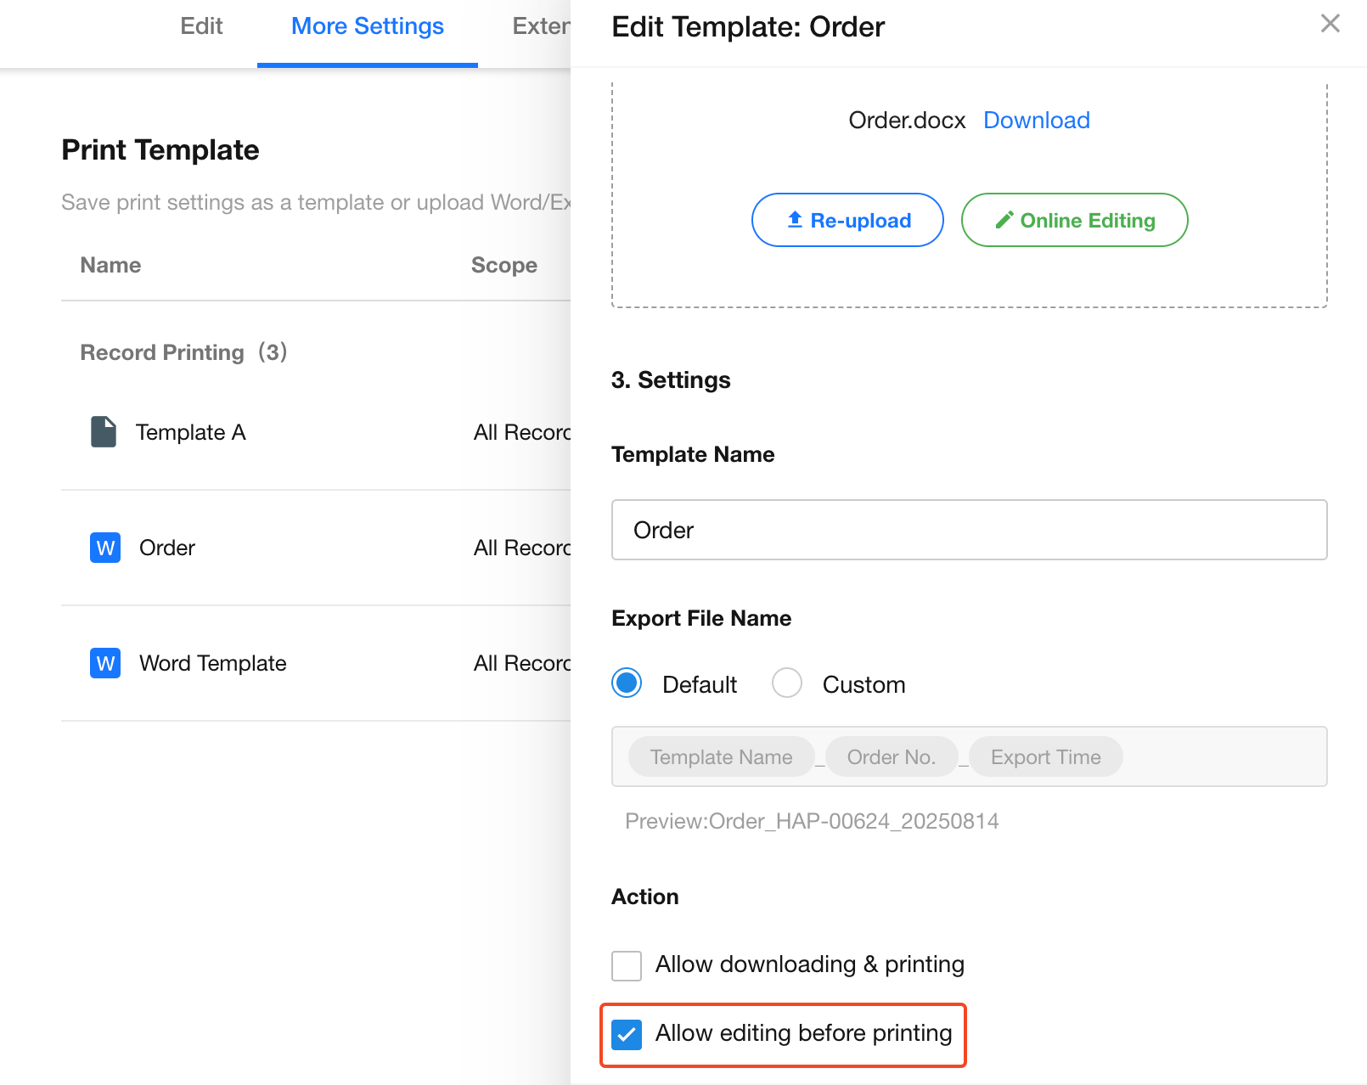Screen dimensions: 1367x1085
Task: Click the Export Time filename tag
Action: [1045, 756]
